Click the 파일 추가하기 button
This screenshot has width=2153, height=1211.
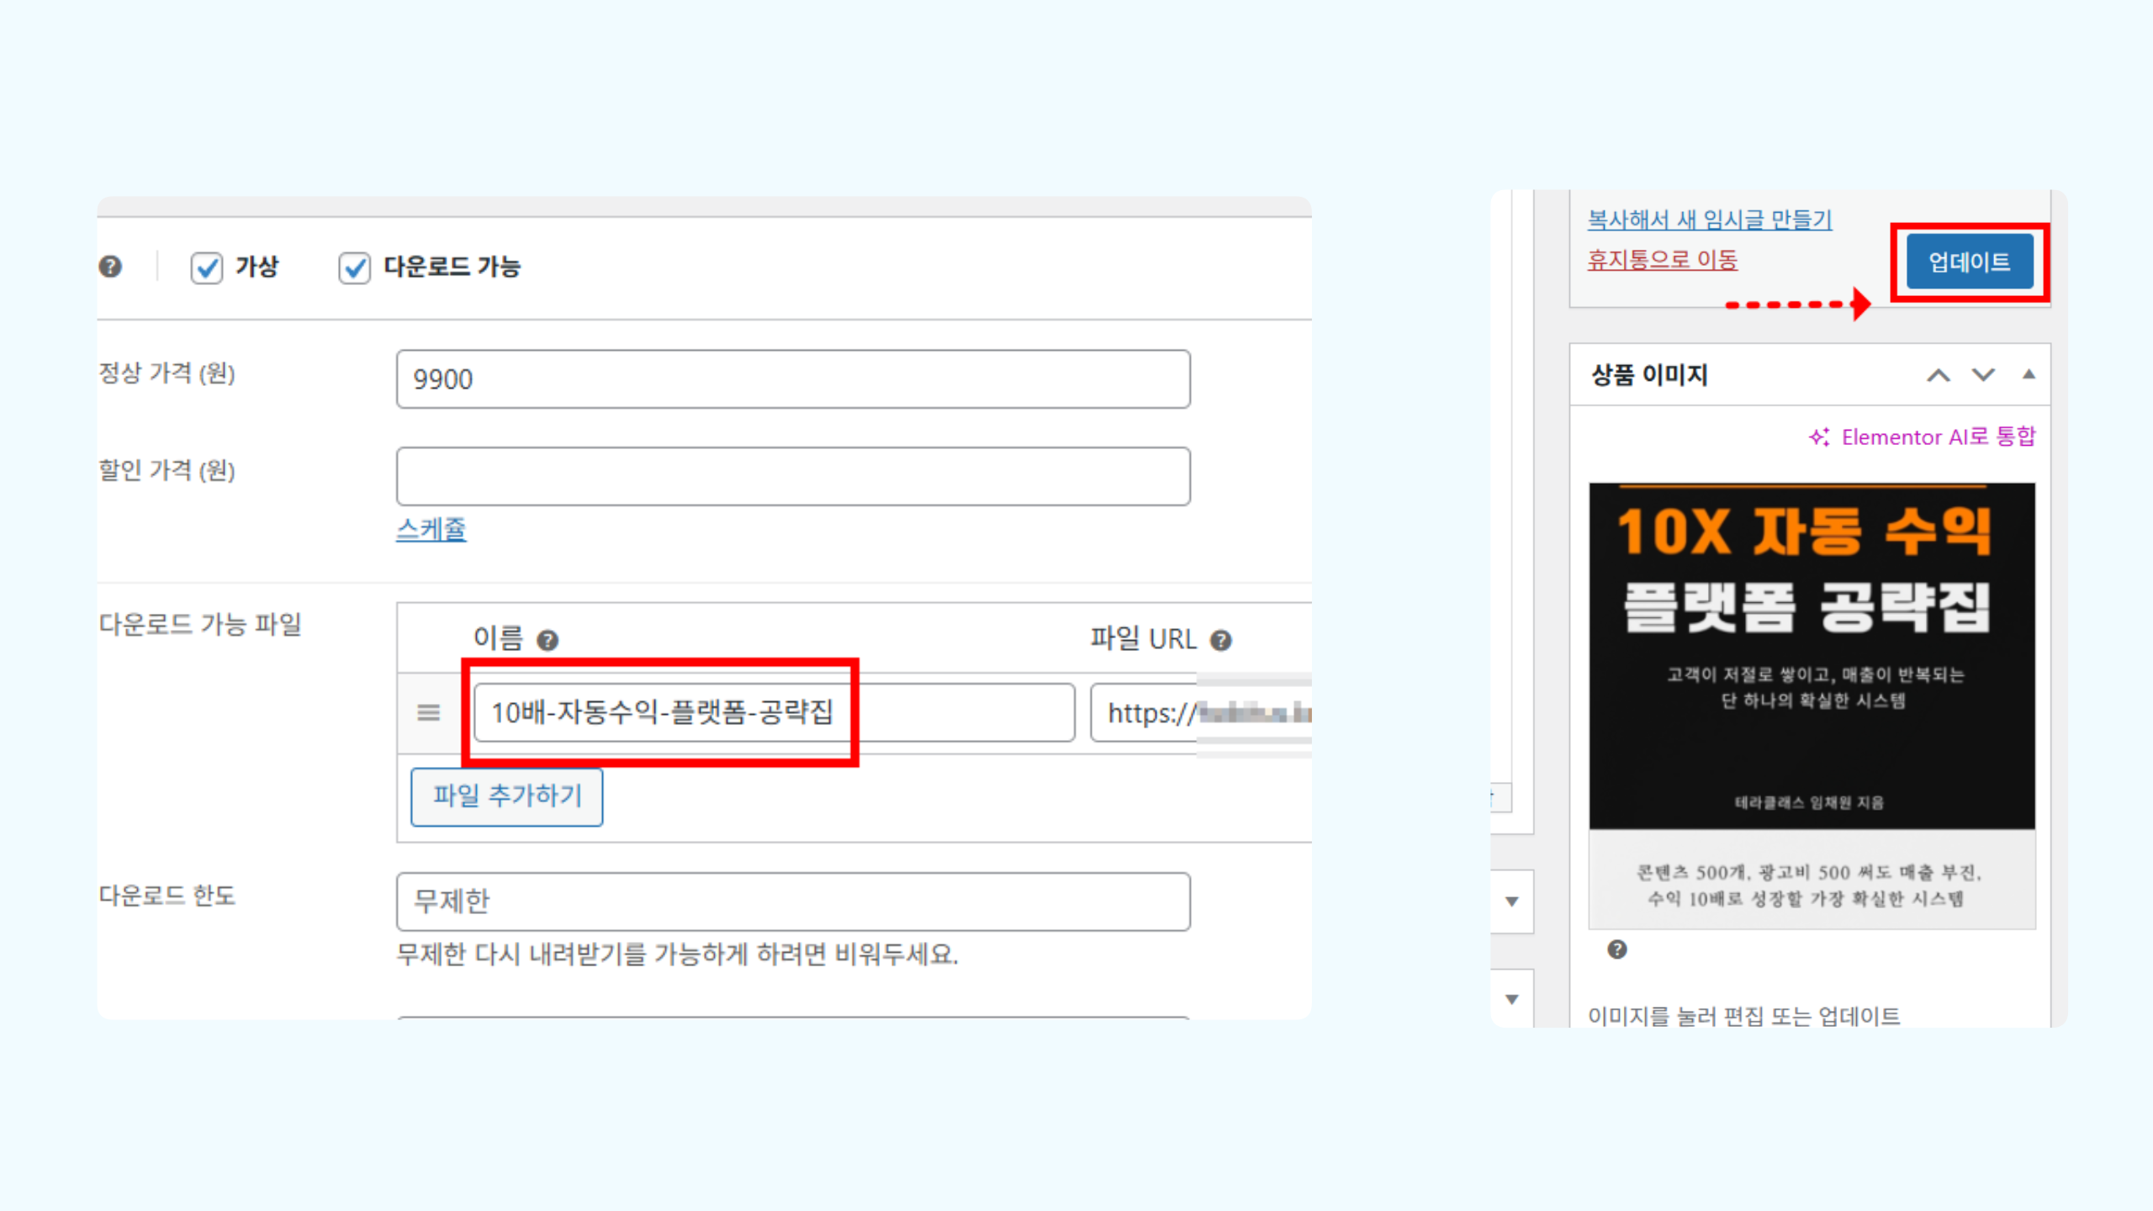coord(506,796)
